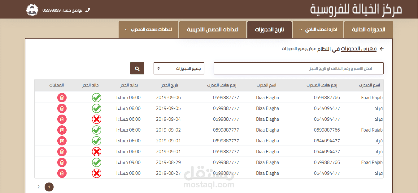Expand the اعدادات صفحة المتدرب menu

(148, 29)
